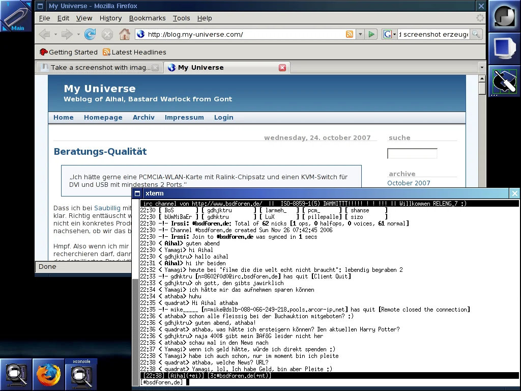This screenshot has height=391, width=521.
Task: Click the Stop loading icon
Action: (x=107, y=34)
